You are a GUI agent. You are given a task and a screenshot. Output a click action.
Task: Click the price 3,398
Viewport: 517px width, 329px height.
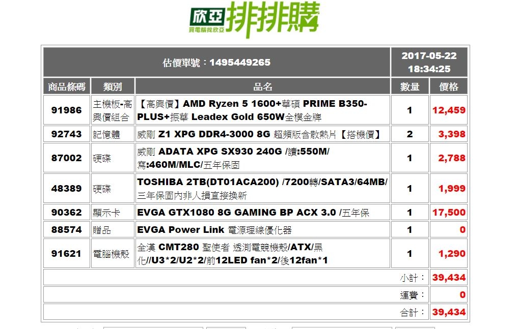pos(452,134)
